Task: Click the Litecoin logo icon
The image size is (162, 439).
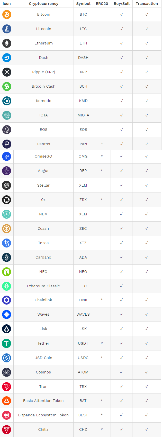Action: tap(7, 29)
